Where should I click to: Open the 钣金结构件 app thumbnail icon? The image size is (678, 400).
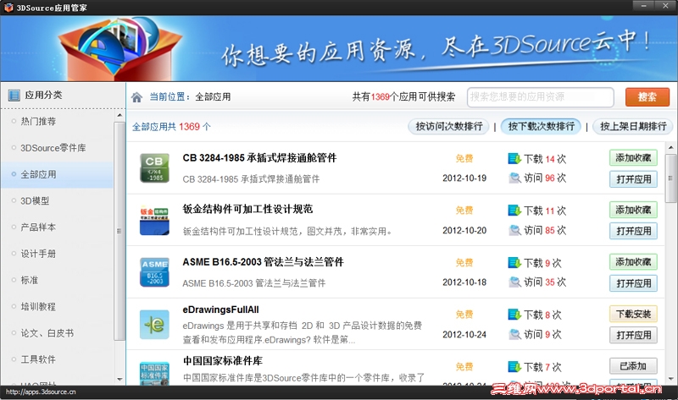pos(154,221)
